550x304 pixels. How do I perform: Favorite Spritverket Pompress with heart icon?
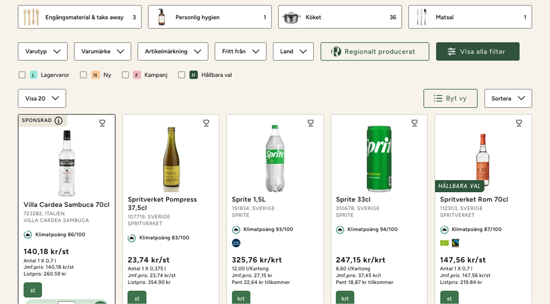[x=206, y=123]
